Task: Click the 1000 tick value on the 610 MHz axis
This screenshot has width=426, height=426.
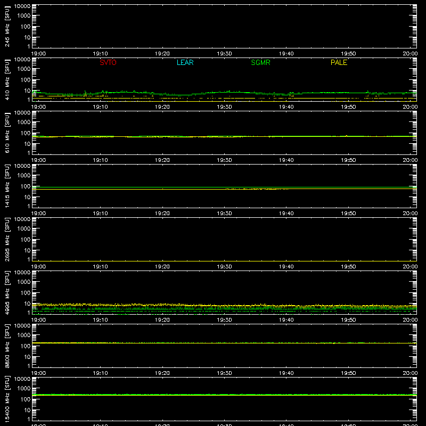Action: click(24, 122)
